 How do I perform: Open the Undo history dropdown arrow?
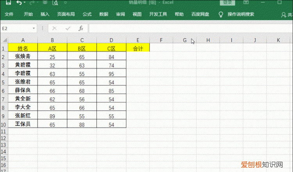click(25, 2)
